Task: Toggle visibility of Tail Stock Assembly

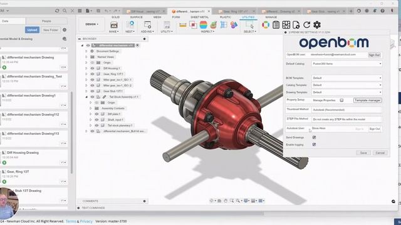Action: coord(92,97)
